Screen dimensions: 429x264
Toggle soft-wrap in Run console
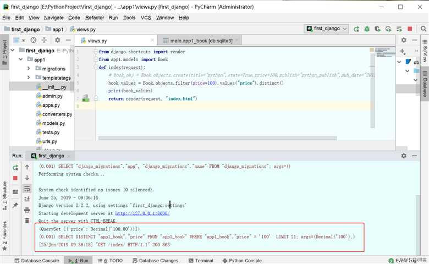coord(27,189)
